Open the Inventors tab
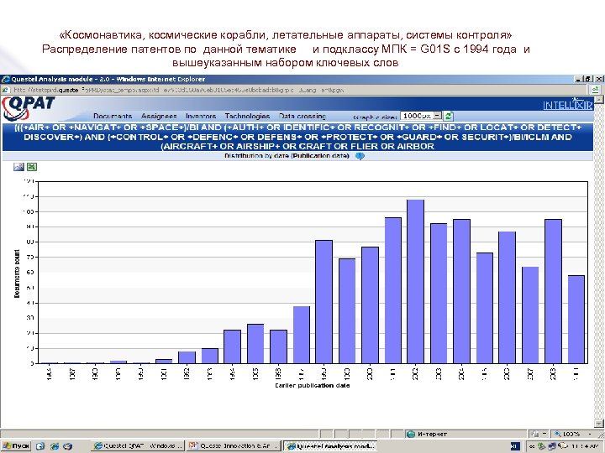The image size is (605, 453). point(201,116)
